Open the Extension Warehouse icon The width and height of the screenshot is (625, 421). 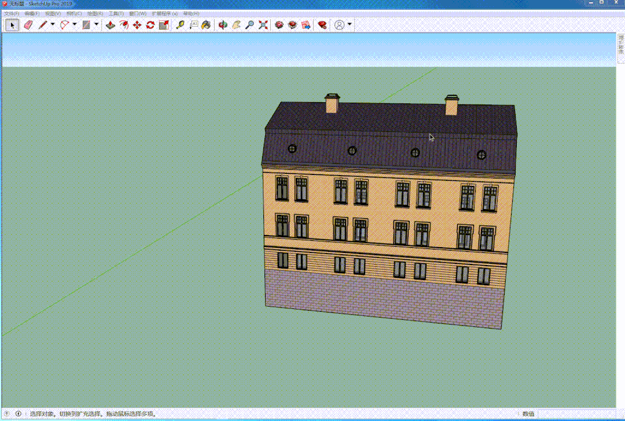click(293, 25)
